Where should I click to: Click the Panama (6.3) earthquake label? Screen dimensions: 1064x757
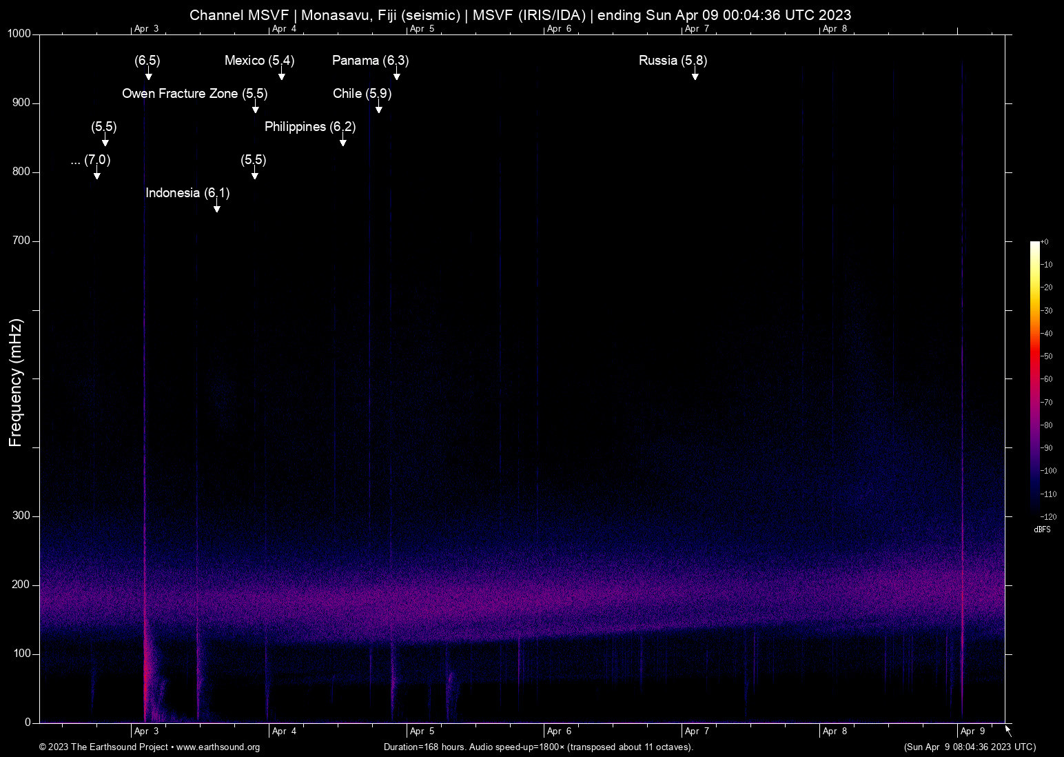pyautogui.click(x=370, y=61)
